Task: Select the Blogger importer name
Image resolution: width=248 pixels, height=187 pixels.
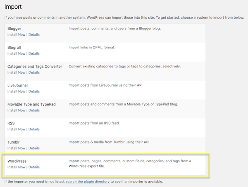Action: click(14, 29)
